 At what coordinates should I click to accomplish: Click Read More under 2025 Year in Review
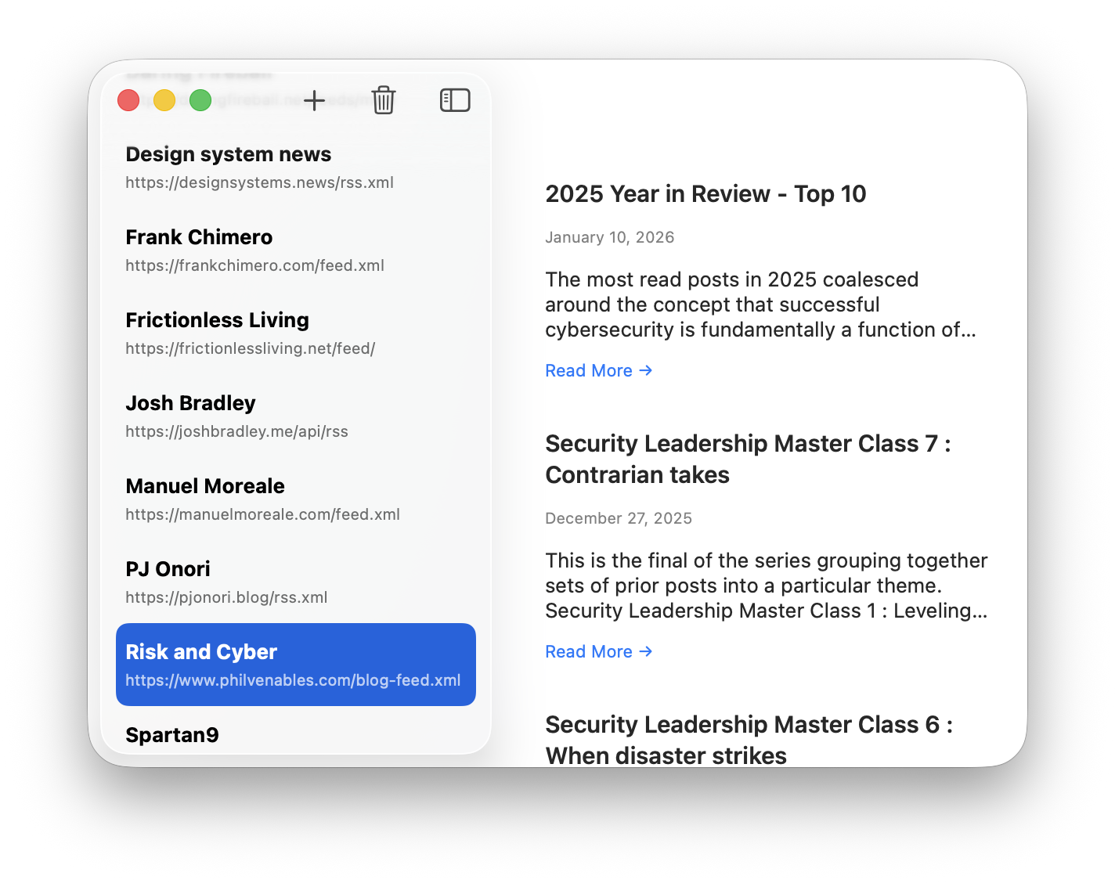[598, 370]
